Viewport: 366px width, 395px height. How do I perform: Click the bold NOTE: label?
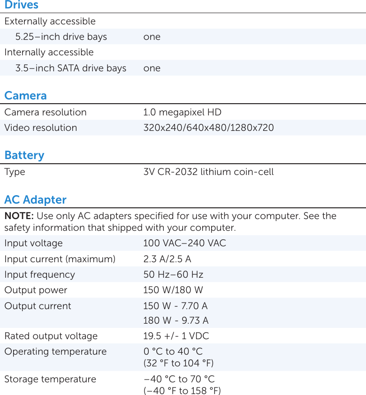pyautogui.click(x=19, y=216)
